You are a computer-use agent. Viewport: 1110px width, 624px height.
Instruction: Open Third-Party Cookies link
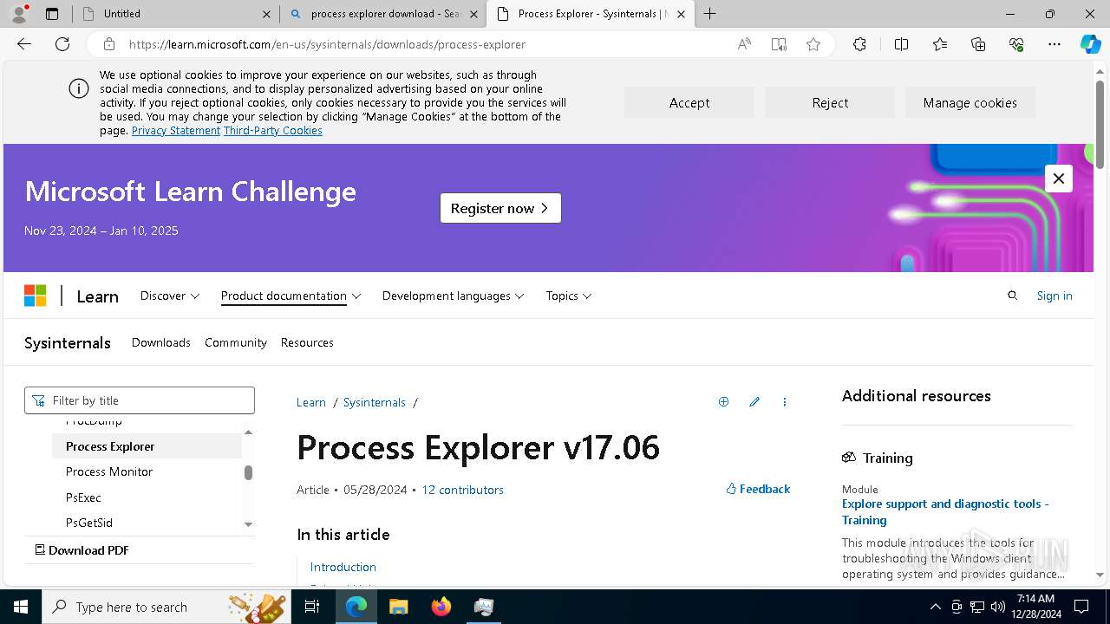tap(273, 130)
